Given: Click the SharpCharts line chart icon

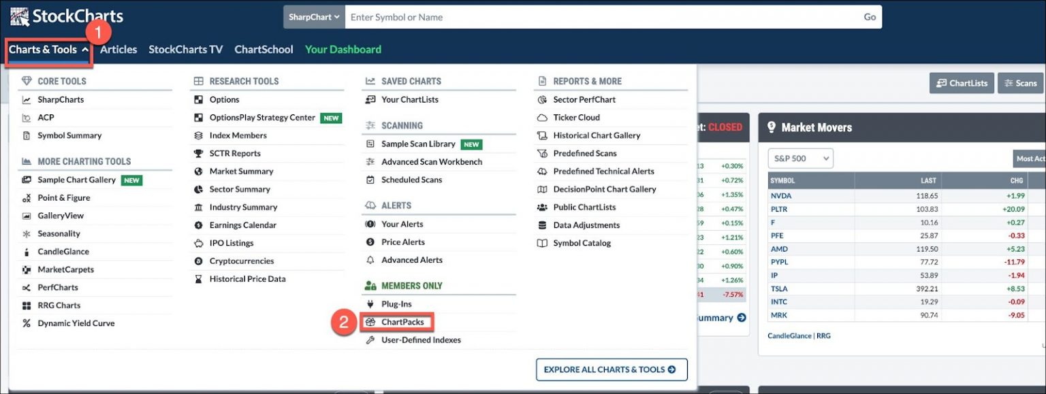Looking at the screenshot, I should 27,100.
